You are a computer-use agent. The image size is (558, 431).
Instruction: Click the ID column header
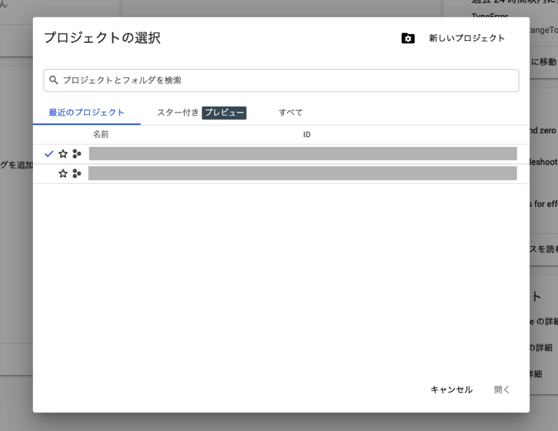306,134
